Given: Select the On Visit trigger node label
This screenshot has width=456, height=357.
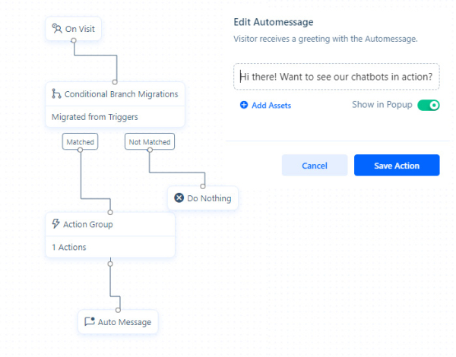Looking at the screenshot, I should pos(81,29).
